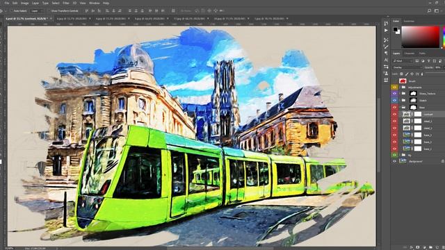This screenshot has width=445, height=250.
Task: Open the workspace switcher icon
Action: [437, 11]
